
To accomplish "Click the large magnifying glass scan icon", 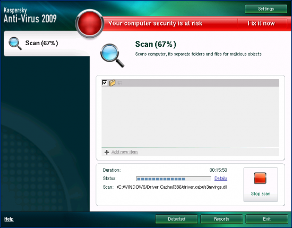I will pyautogui.click(x=112, y=55).
